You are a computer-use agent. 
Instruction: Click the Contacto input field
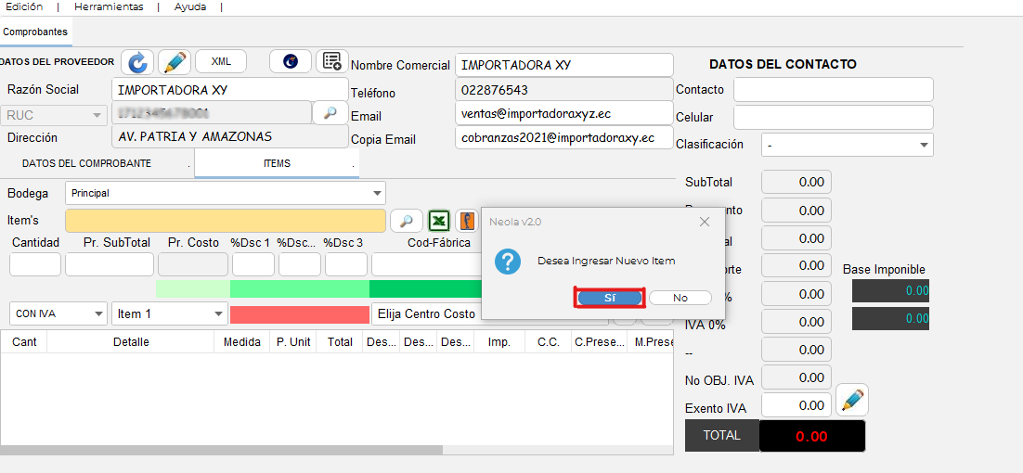point(833,90)
